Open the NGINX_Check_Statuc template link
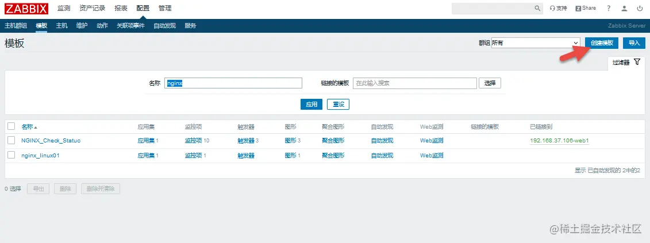The width and height of the screenshot is (650, 243). tap(51, 141)
